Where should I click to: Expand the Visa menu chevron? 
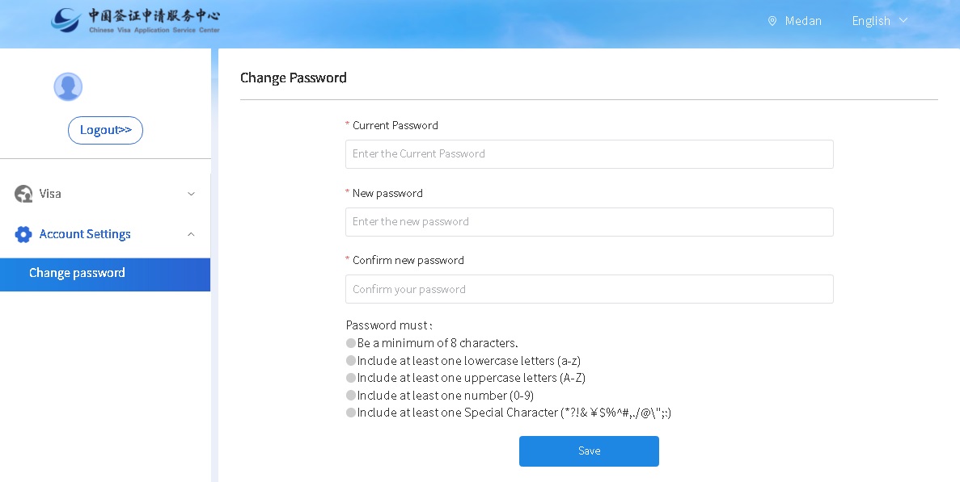(x=191, y=194)
